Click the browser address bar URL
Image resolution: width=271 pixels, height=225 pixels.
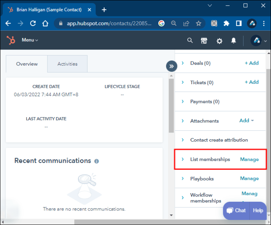[106, 23]
